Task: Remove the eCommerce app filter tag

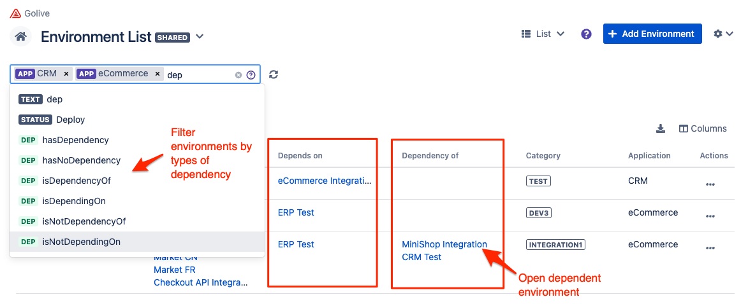Action: [157, 74]
